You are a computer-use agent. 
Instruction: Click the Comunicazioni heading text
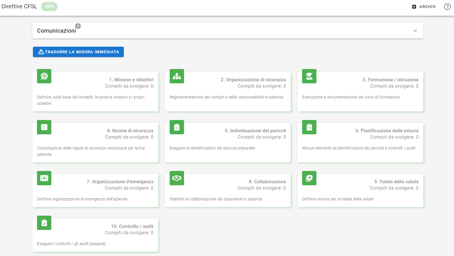point(56,31)
